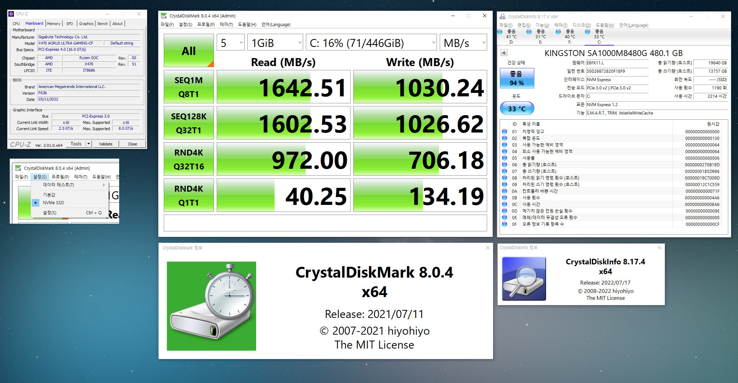
Task: Click status orb for attribute 01 치명적 경고
Action: [x=505, y=131]
